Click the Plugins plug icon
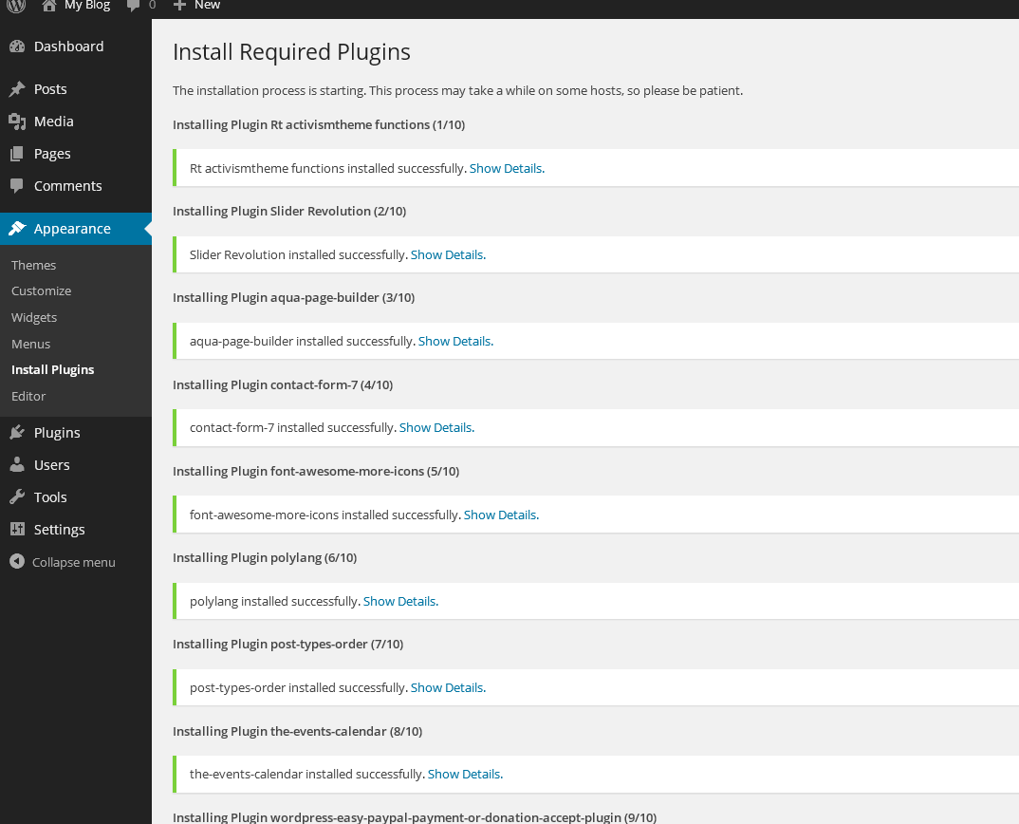 click(17, 433)
